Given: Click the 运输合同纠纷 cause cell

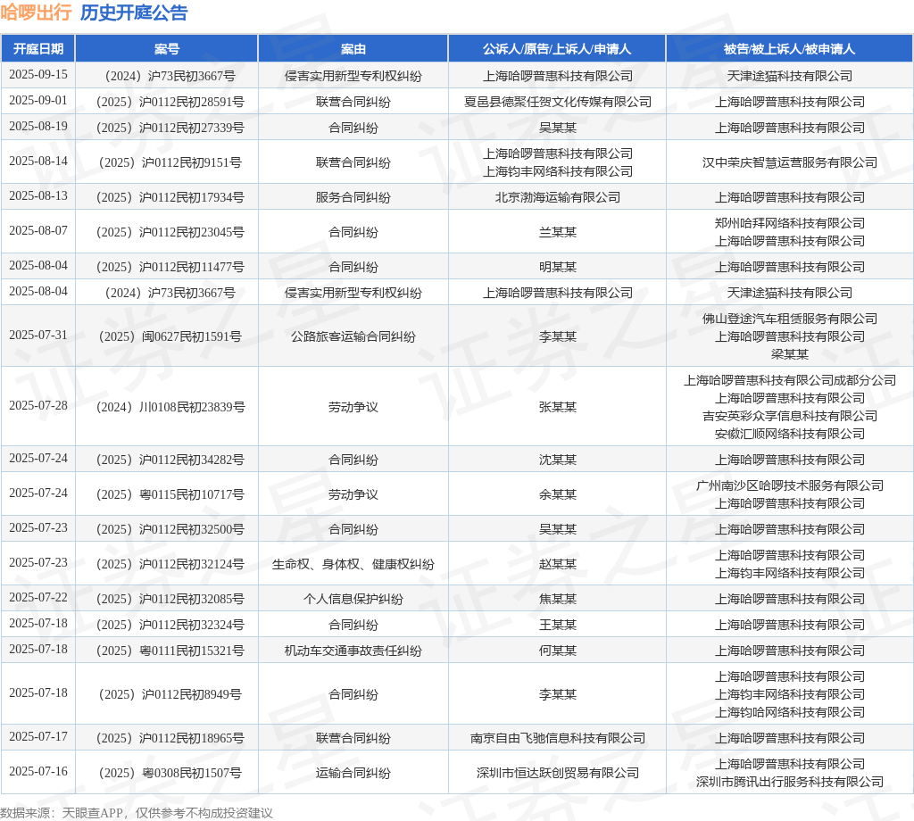Looking at the screenshot, I should click(353, 773).
